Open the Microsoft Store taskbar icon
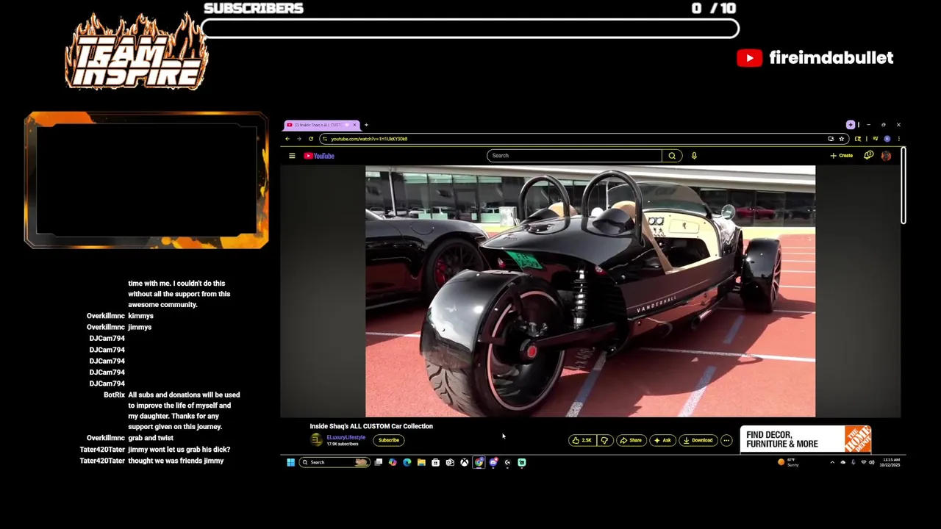The image size is (941, 529). (x=435, y=462)
